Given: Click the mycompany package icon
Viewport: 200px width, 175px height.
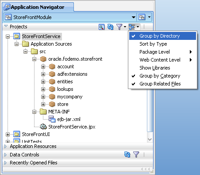Looking at the screenshot, I should tap(52, 97).
